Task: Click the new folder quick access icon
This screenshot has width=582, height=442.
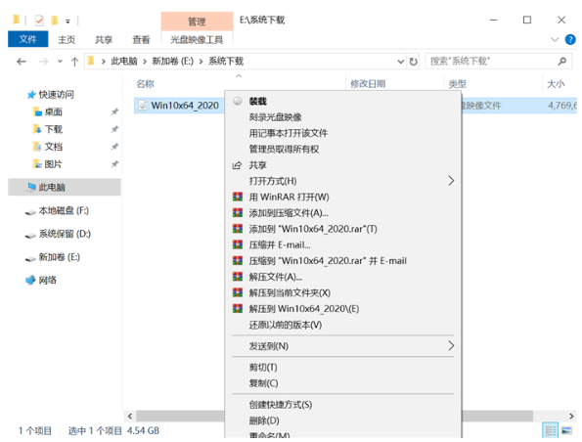Action: [x=54, y=20]
